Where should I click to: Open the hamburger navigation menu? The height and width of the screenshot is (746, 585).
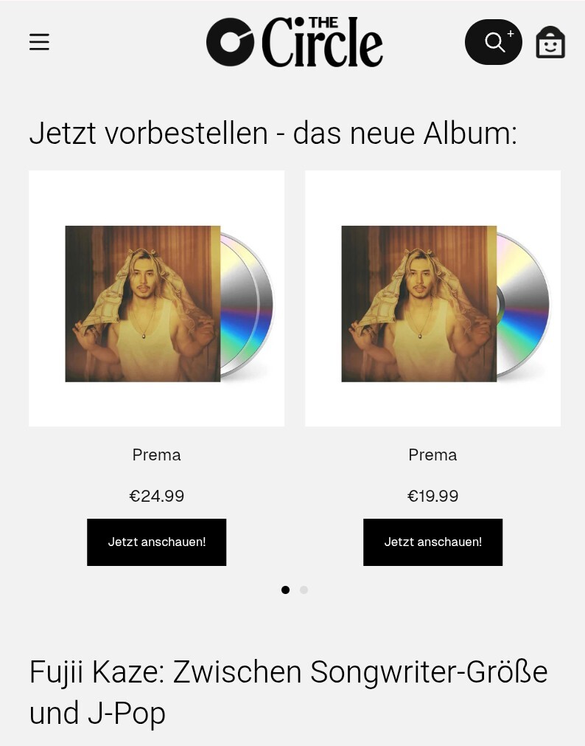(x=40, y=42)
